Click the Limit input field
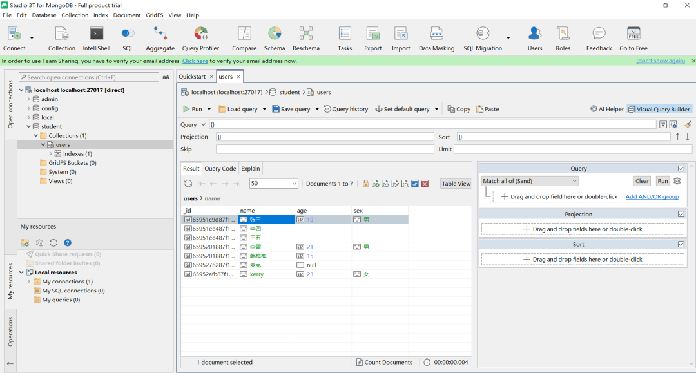 [573, 149]
